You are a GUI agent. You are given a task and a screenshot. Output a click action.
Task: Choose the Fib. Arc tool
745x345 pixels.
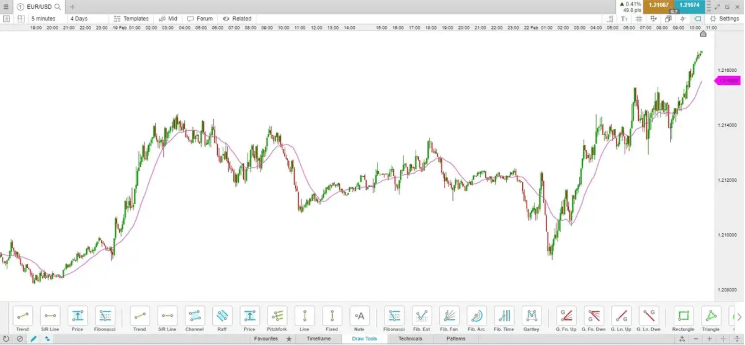(x=477, y=317)
